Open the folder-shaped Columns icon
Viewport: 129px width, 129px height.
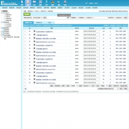34,3
